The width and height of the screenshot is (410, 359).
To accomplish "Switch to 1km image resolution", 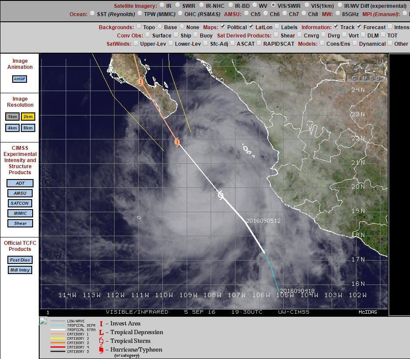I will [12, 116].
